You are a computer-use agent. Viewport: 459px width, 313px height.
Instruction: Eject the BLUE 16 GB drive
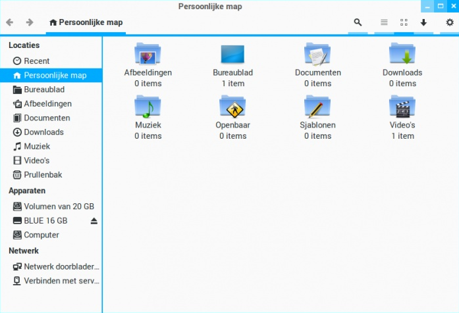[94, 221]
